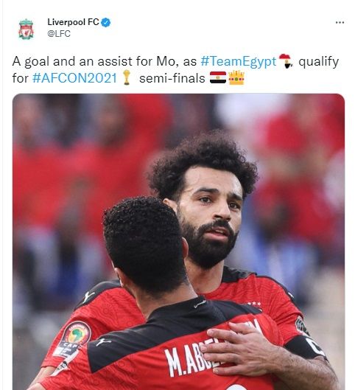Click the Africa map emoji after #TeamEgypt
The height and width of the screenshot is (390, 355).
pyautogui.click(x=286, y=61)
